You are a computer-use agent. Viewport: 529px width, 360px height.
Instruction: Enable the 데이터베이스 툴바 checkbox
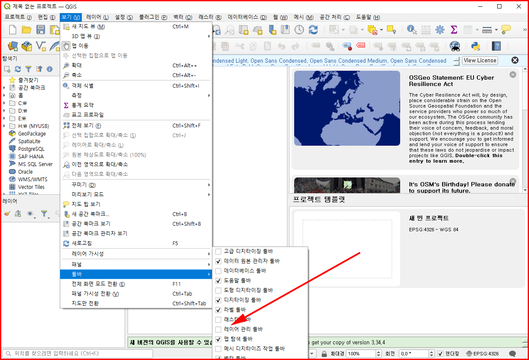tap(218, 271)
